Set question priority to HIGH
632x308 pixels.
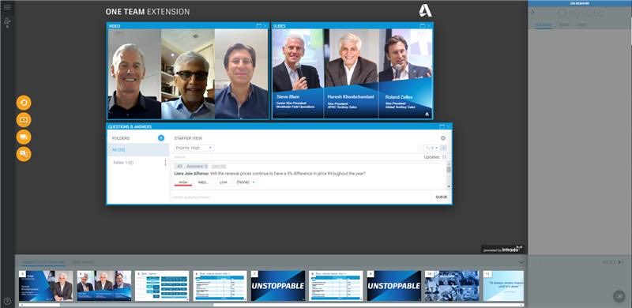click(x=183, y=182)
